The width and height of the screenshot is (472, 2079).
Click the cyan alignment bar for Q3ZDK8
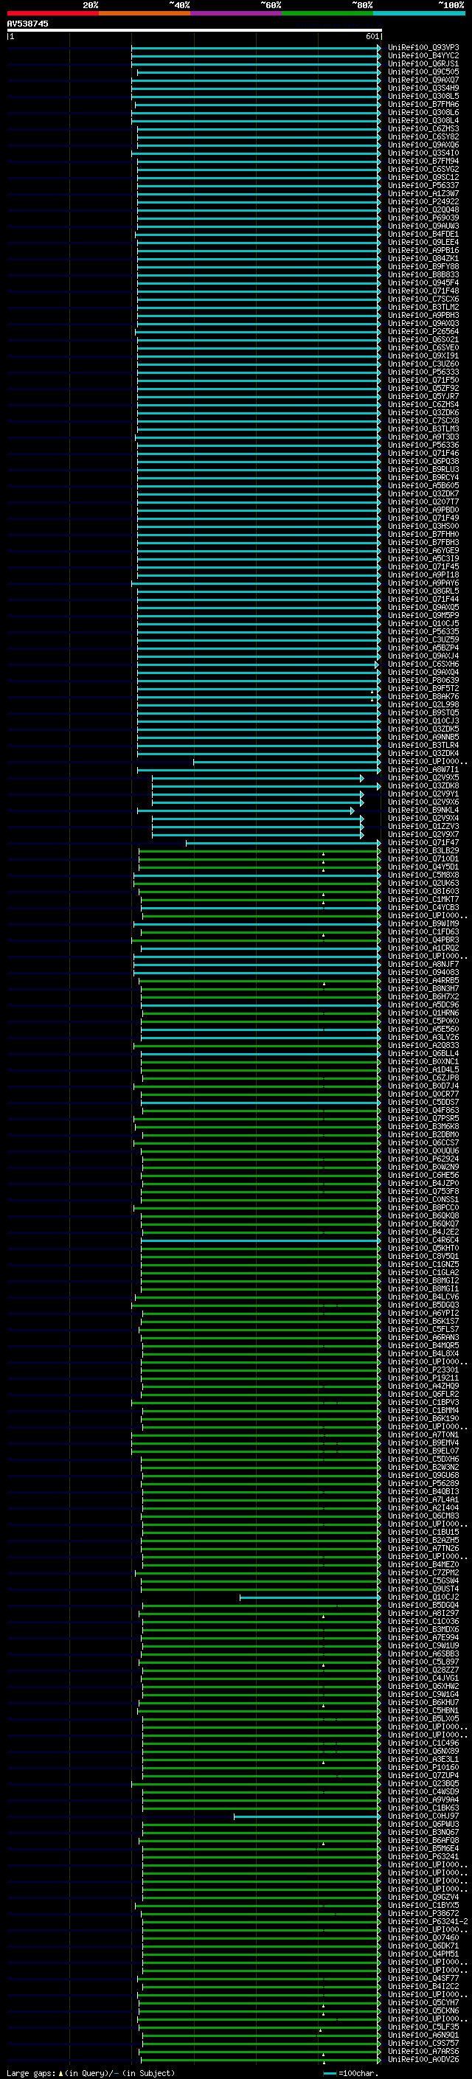point(265,786)
